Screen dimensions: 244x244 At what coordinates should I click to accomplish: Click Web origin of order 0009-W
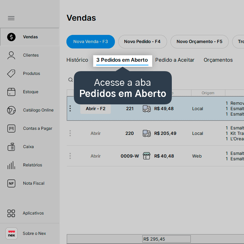point(197,156)
